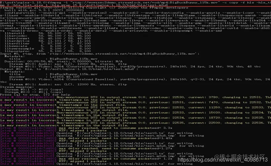The width and height of the screenshot is (271, 166).
Task: Click 'Stream #0:0 -> #0:1 (copy)'
Action: point(34,92)
